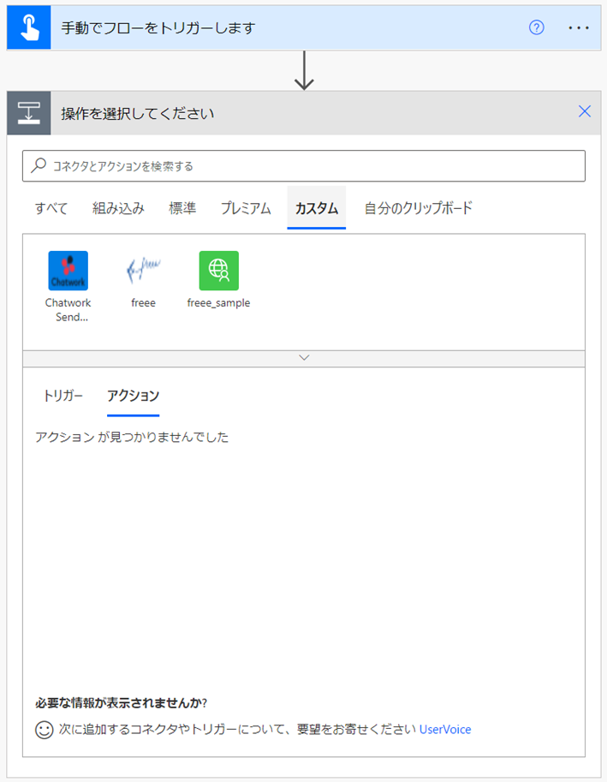This screenshot has width=607, height=782.
Task: Switch to the 組み込み tab
Action: point(119,208)
